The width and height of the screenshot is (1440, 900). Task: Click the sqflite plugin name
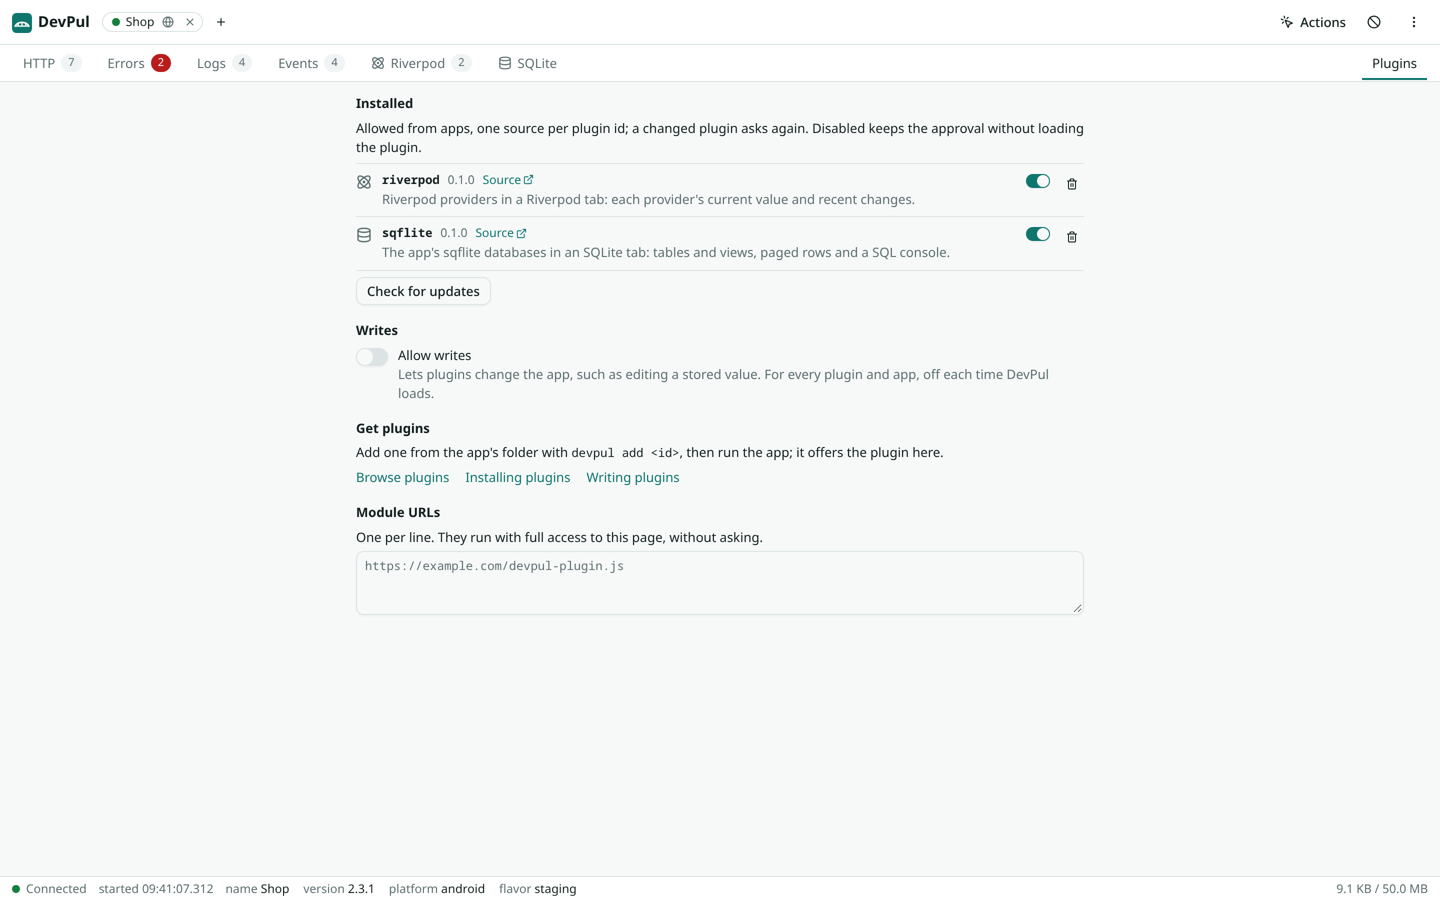(x=407, y=232)
